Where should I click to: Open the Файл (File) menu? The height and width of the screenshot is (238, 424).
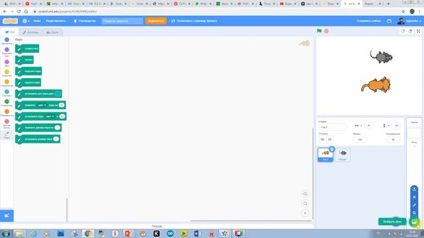37,20
